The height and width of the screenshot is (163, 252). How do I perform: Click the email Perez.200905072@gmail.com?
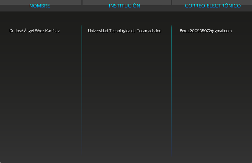point(206,31)
